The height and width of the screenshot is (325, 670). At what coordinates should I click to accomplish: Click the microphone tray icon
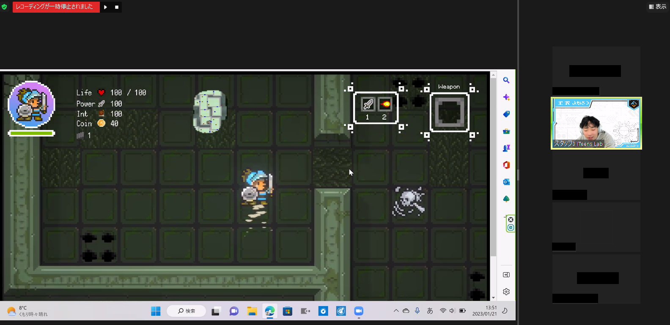pos(417,311)
